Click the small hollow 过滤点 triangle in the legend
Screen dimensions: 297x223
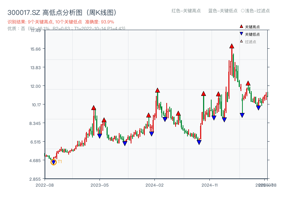[x=241, y=41]
